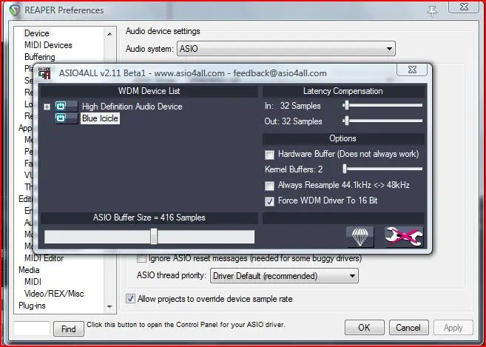Click the preferences search input field
The image size is (486, 347).
tap(32, 329)
